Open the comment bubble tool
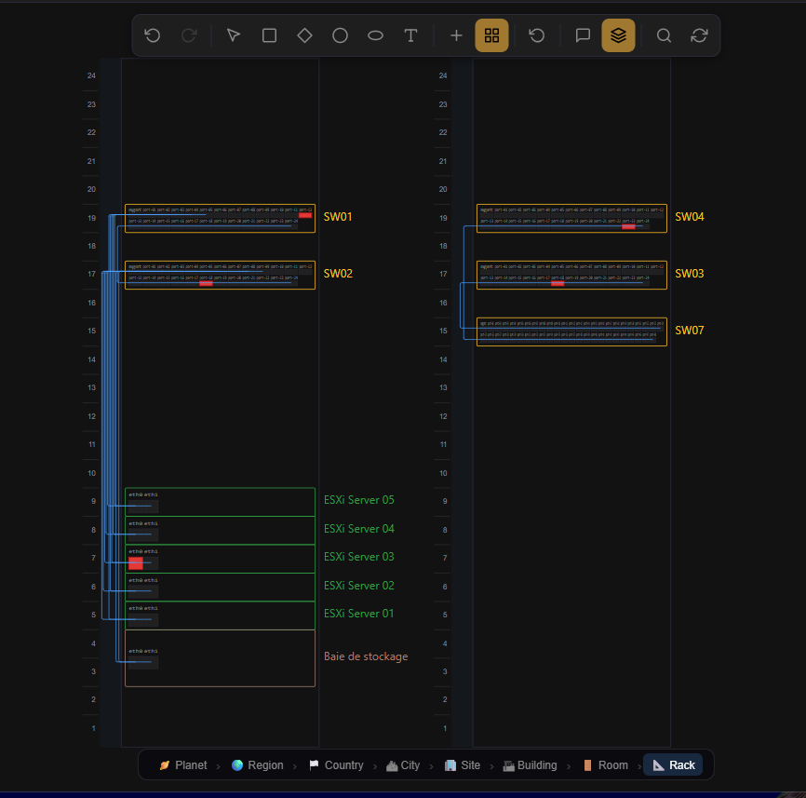 point(583,35)
